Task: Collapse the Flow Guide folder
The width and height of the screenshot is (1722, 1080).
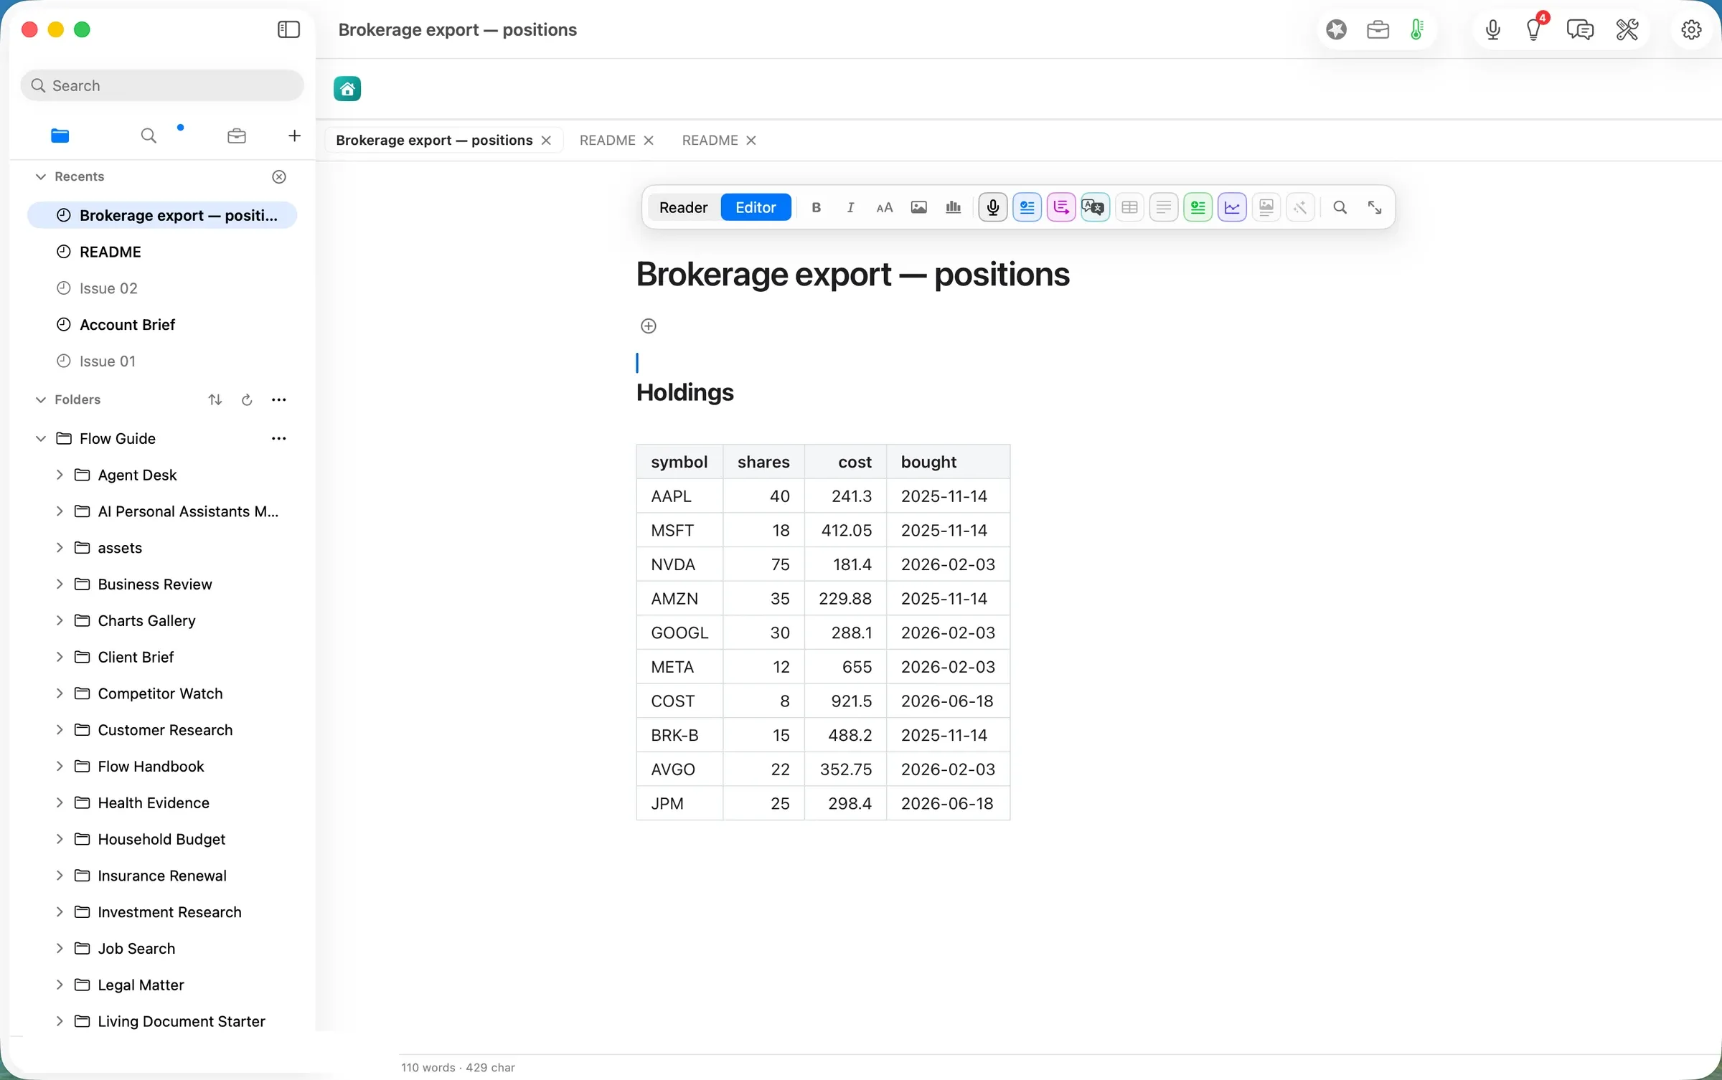Action: [x=41, y=438]
